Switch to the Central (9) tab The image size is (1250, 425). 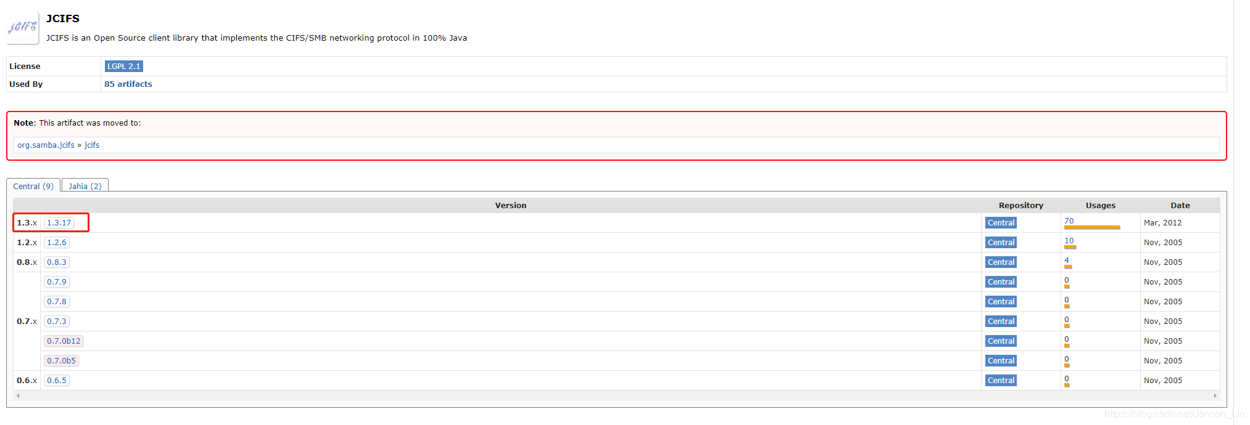[x=33, y=185]
